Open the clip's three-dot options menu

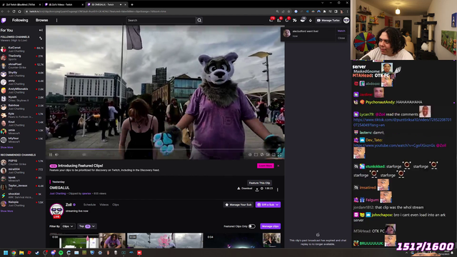point(278,189)
